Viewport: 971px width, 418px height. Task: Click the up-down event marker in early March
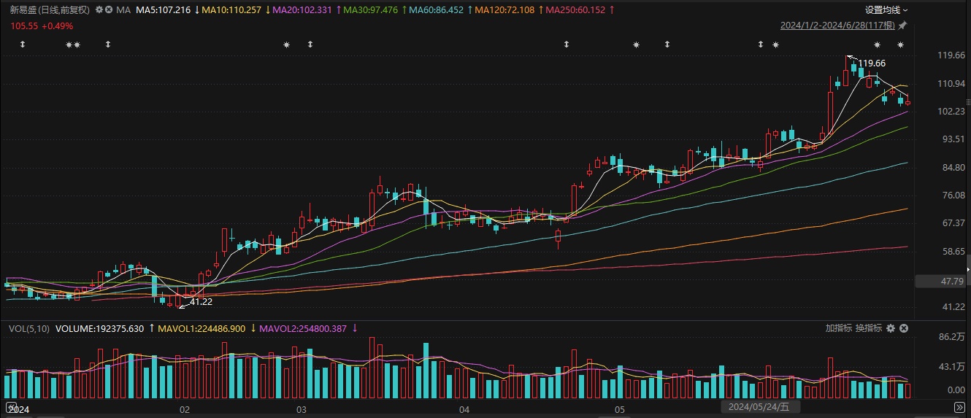[x=310, y=45]
